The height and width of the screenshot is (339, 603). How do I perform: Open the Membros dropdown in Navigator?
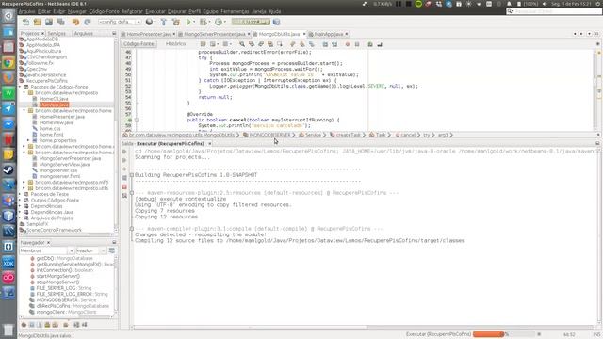click(x=71, y=251)
